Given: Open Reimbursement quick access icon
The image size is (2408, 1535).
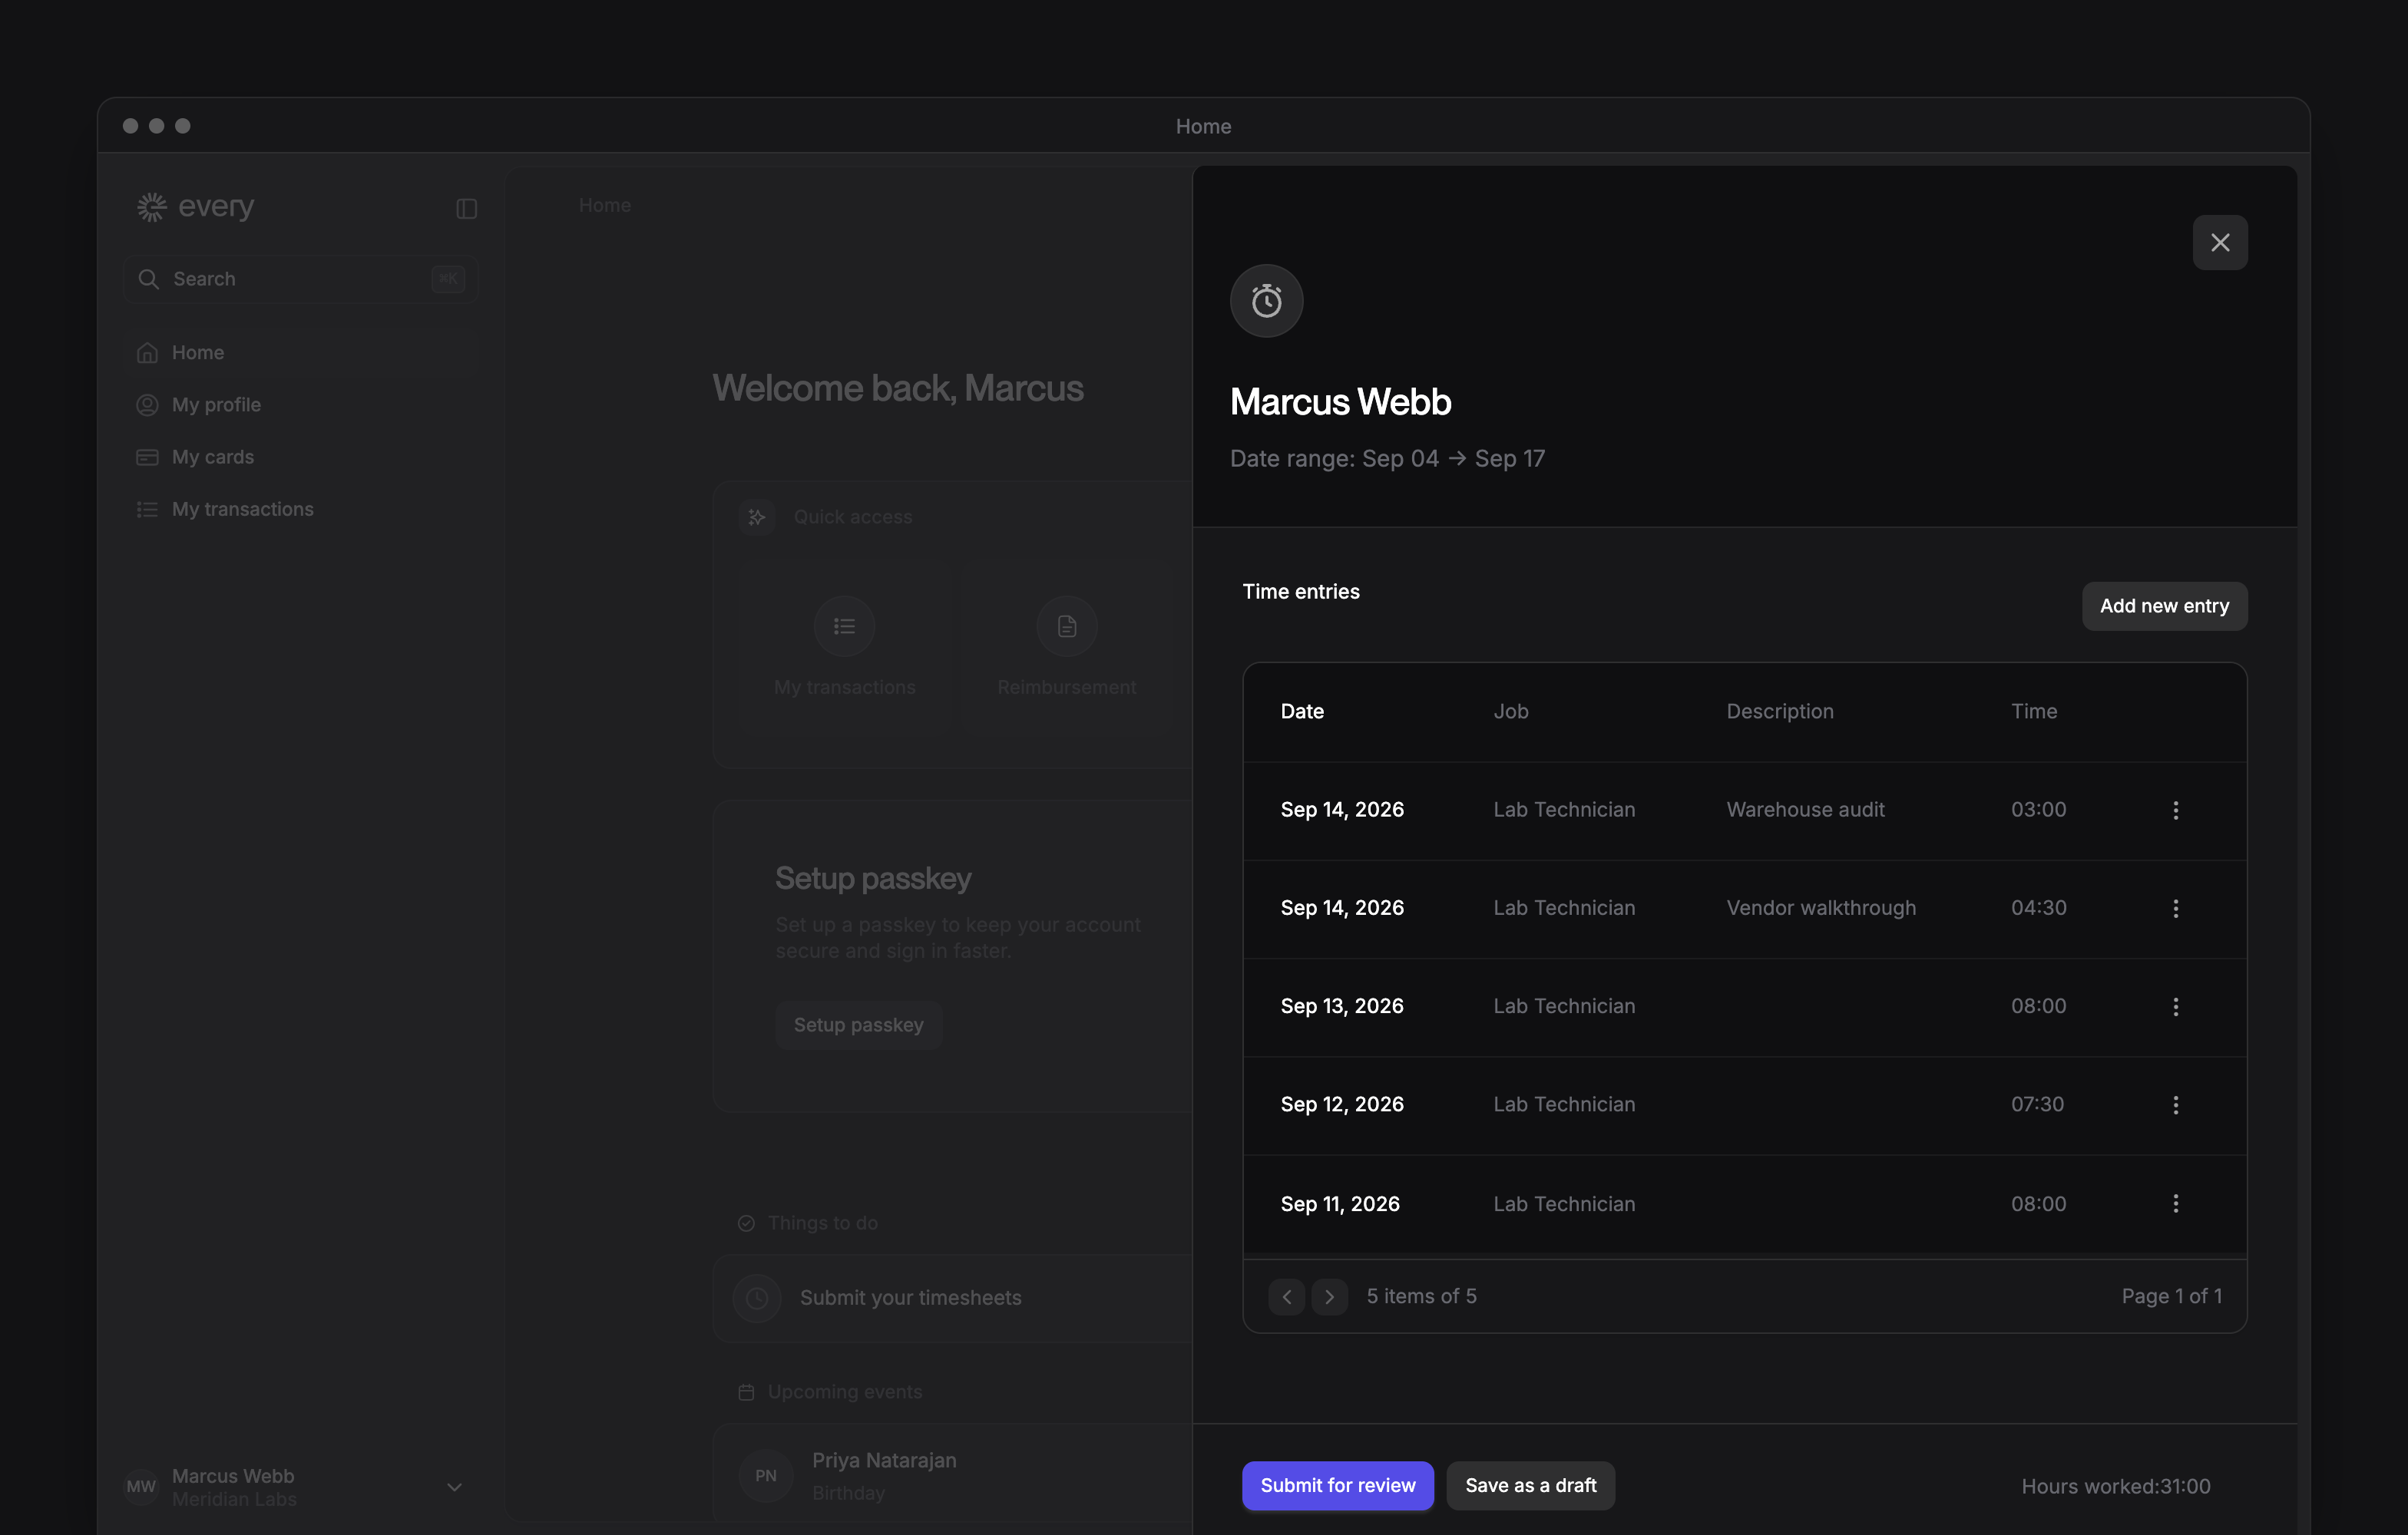Looking at the screenshot, I should click(x=1066, y=626).
